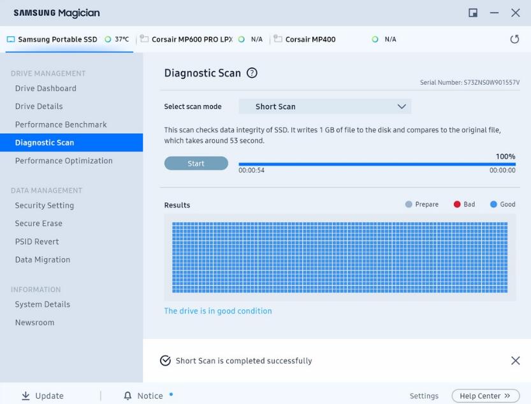This screenshot has width=531, height=404.
Task: Go to Secure Erase page
Action: [x=39, y=224]
